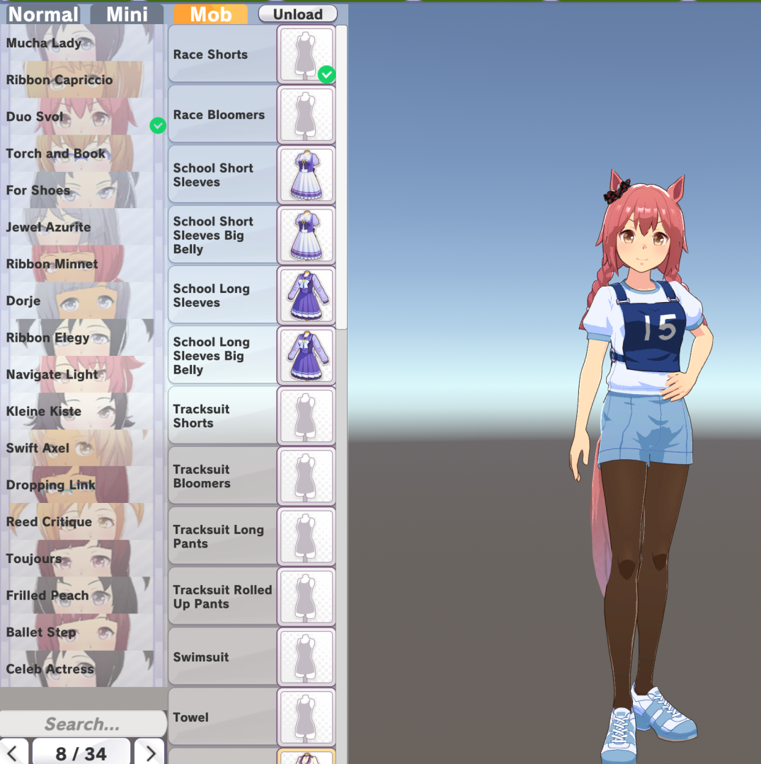Click the Race Bloomers label
This screenshot has height=764, width=761.
coord(219,115)
